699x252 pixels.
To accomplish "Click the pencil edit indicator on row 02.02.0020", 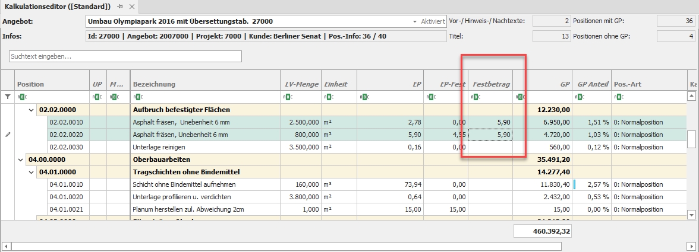I will coord(8,135).
